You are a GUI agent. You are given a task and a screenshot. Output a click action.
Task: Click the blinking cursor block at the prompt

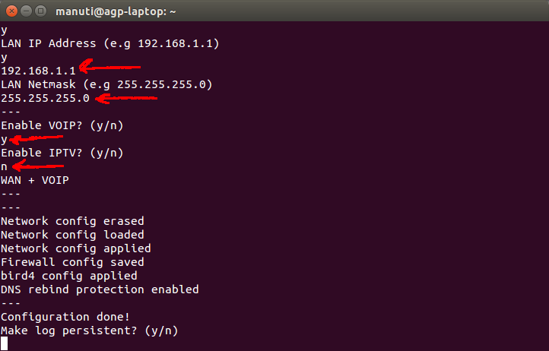(5, 343)
